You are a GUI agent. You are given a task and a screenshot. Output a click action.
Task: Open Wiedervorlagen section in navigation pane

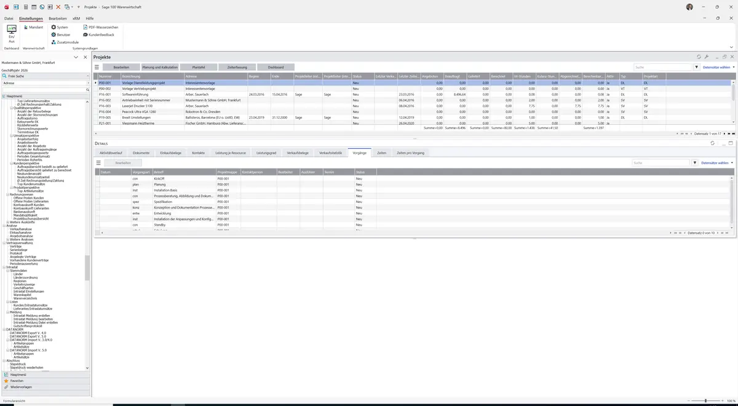(x=46, y=387)
